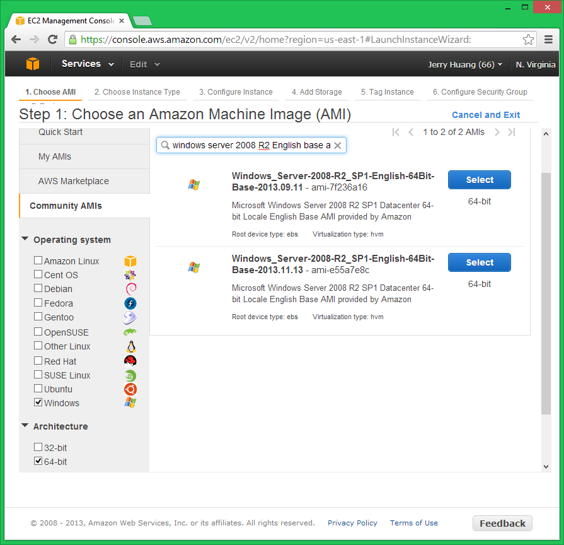Click the browser Forward arrow

[34, 39]
